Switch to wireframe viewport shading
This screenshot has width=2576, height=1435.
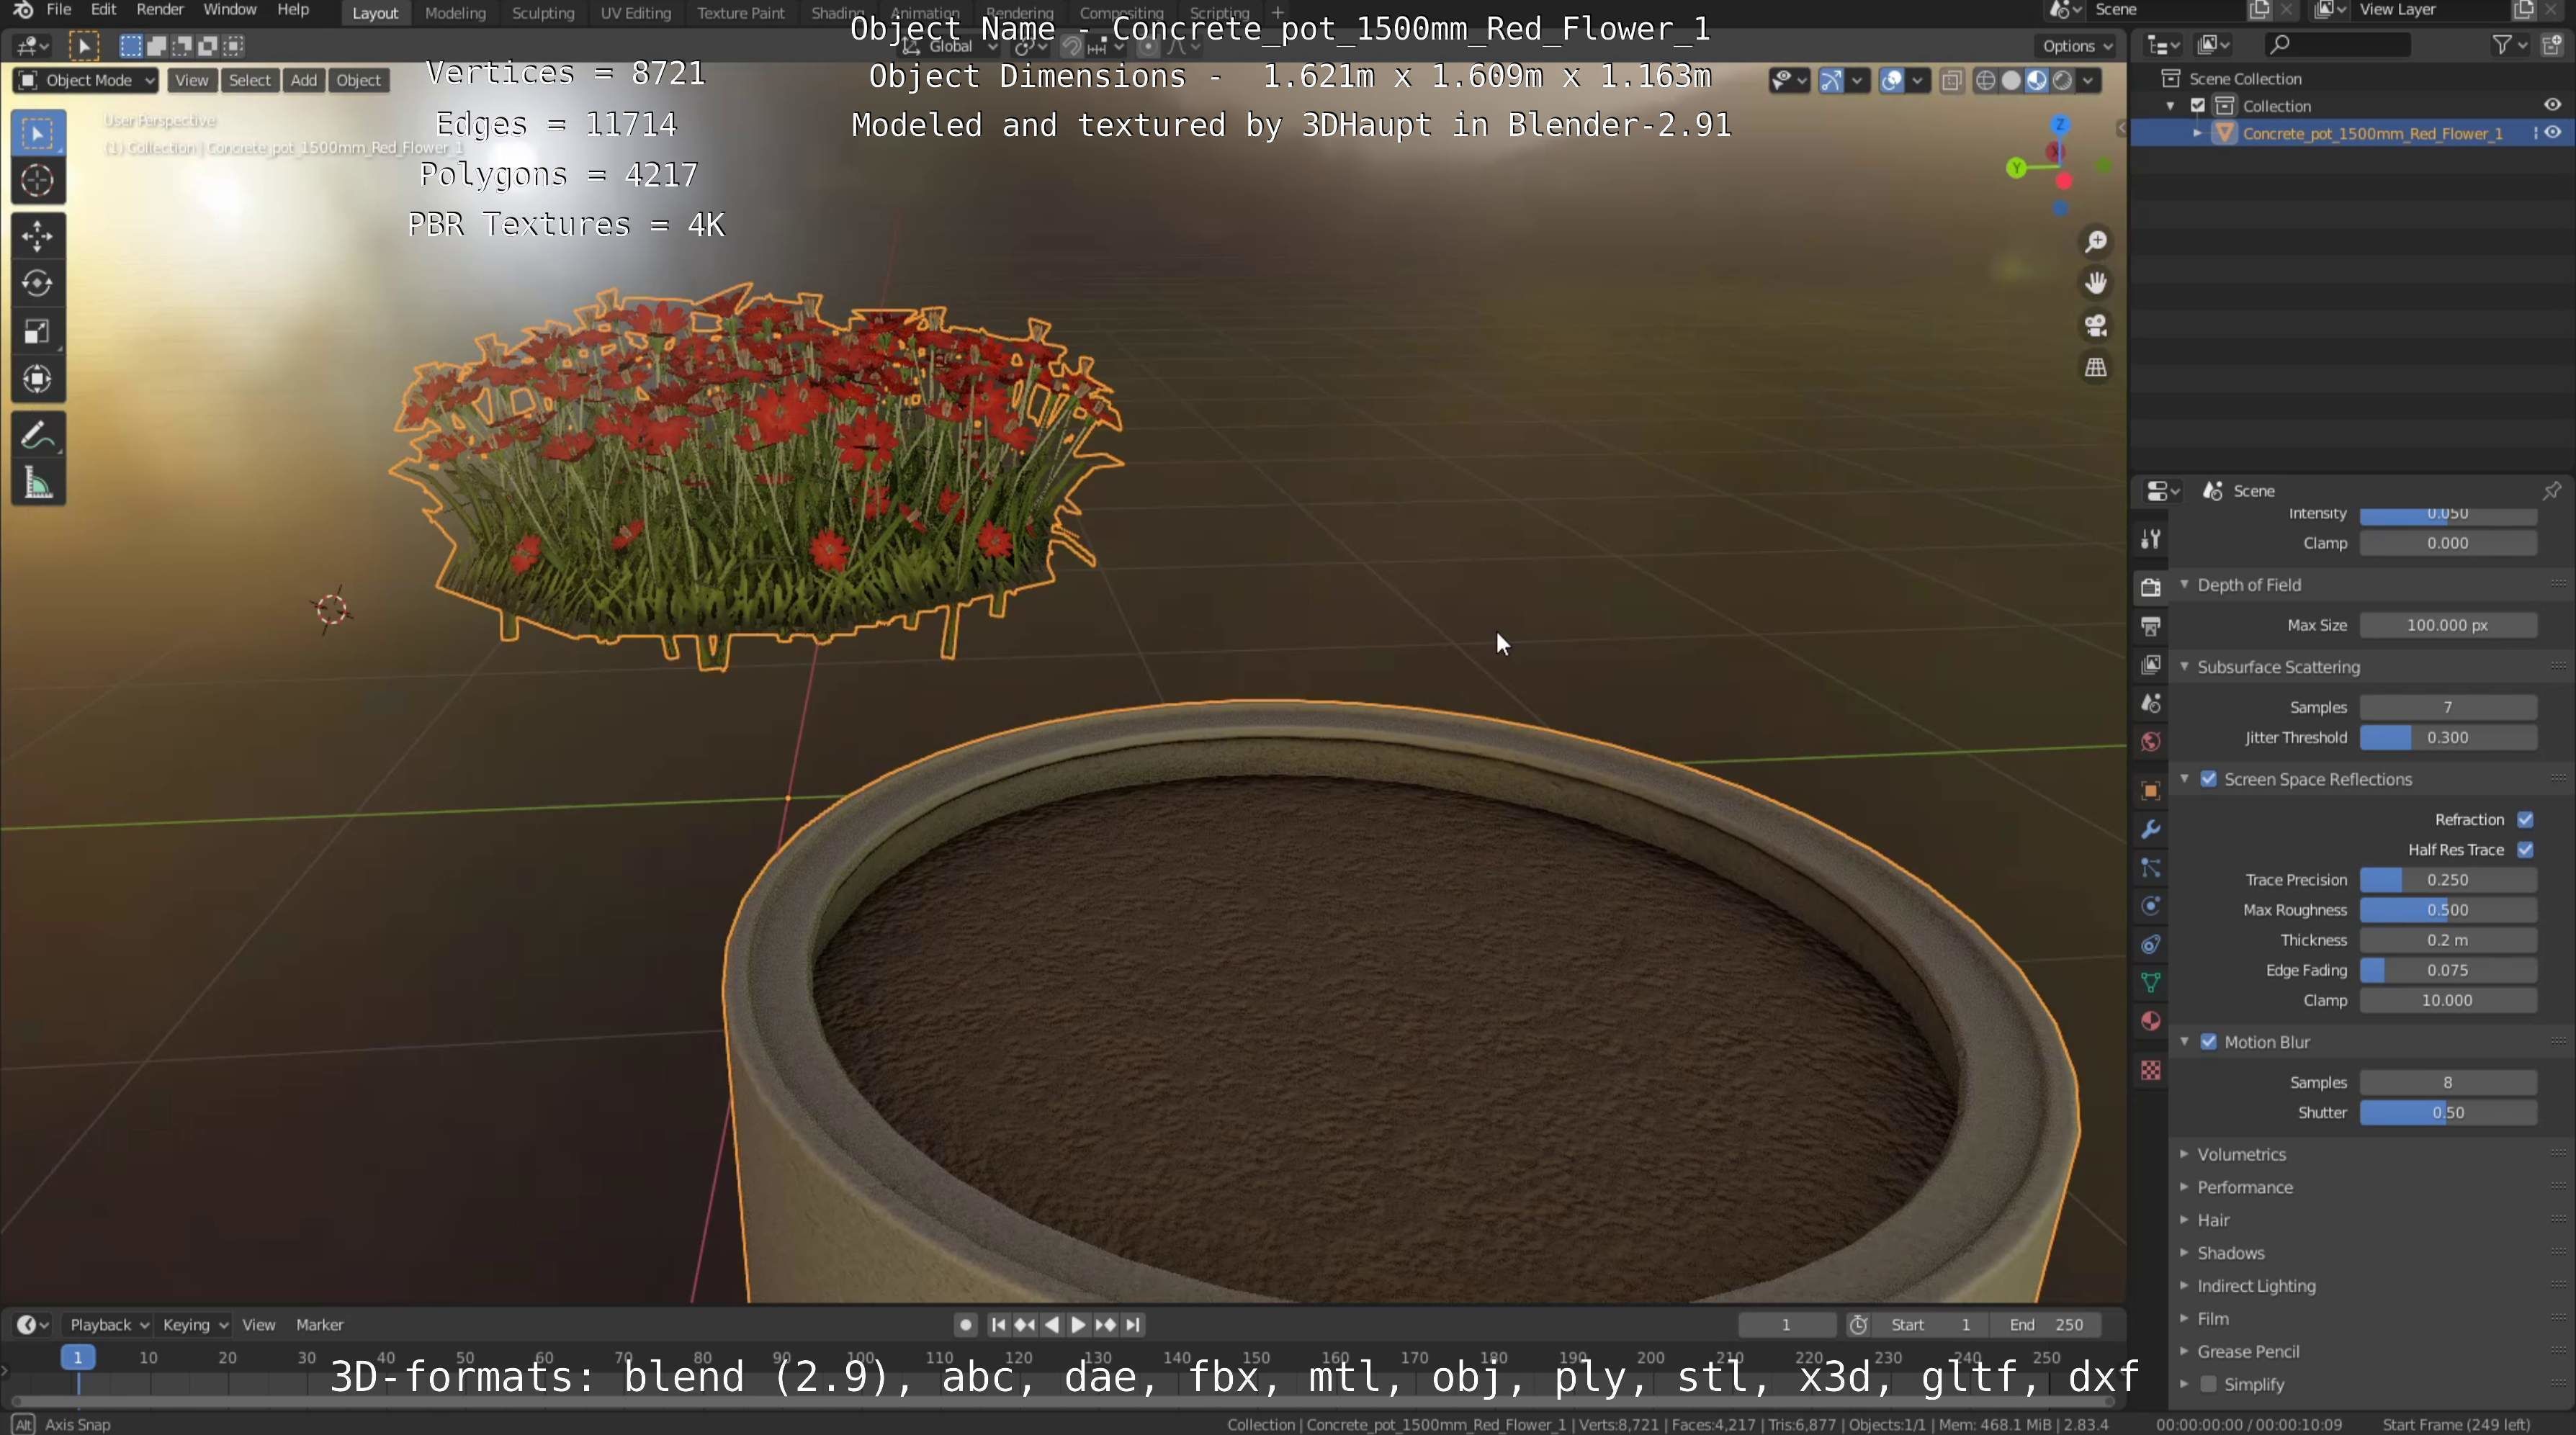pyautogui.click(x=1986, y=81)
